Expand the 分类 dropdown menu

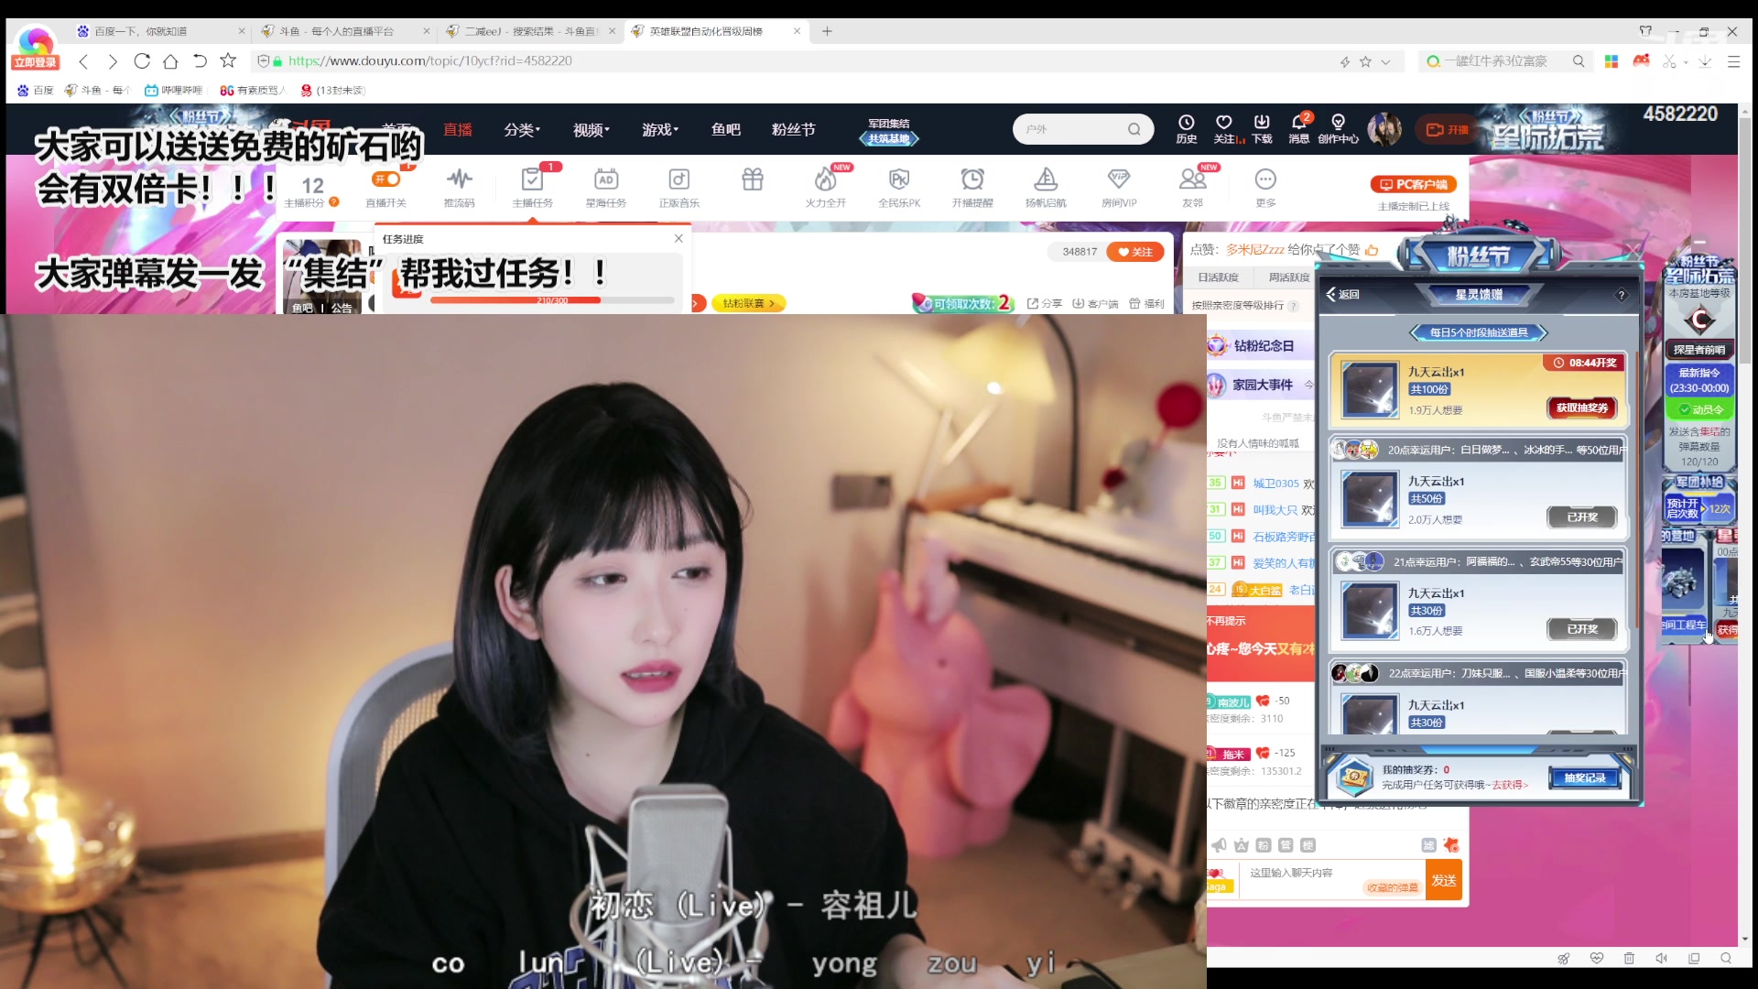522,130
